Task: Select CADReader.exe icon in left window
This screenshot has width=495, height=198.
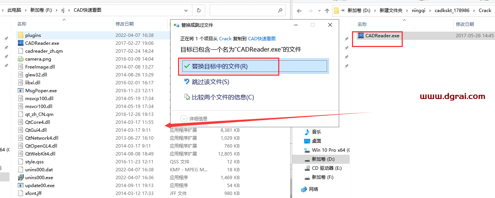Action: coord(21,43)
